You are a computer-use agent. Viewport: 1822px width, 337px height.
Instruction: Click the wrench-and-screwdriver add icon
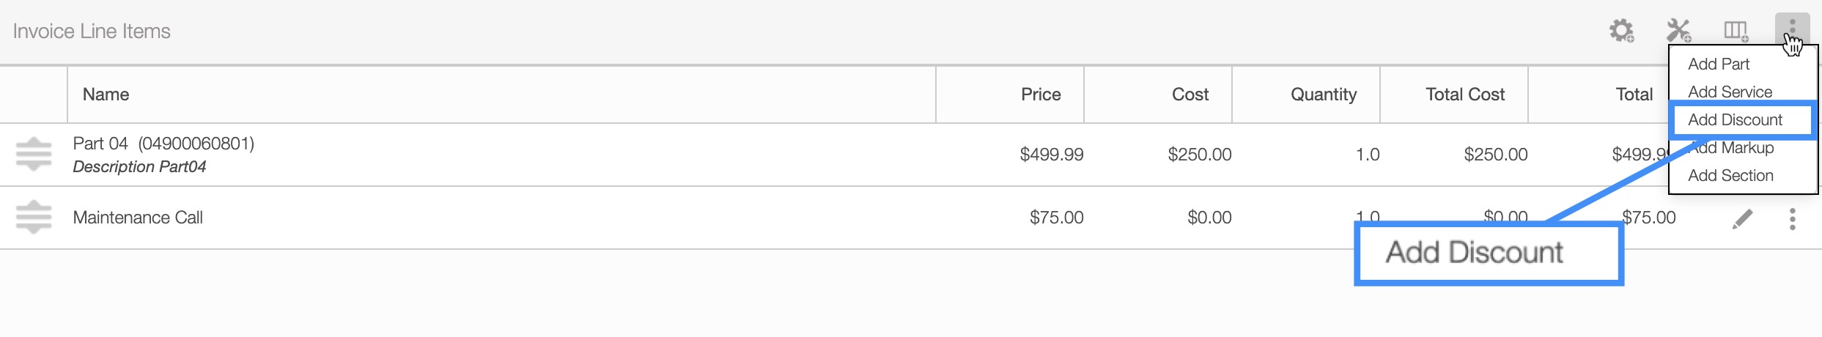[x=1678, y=31]
